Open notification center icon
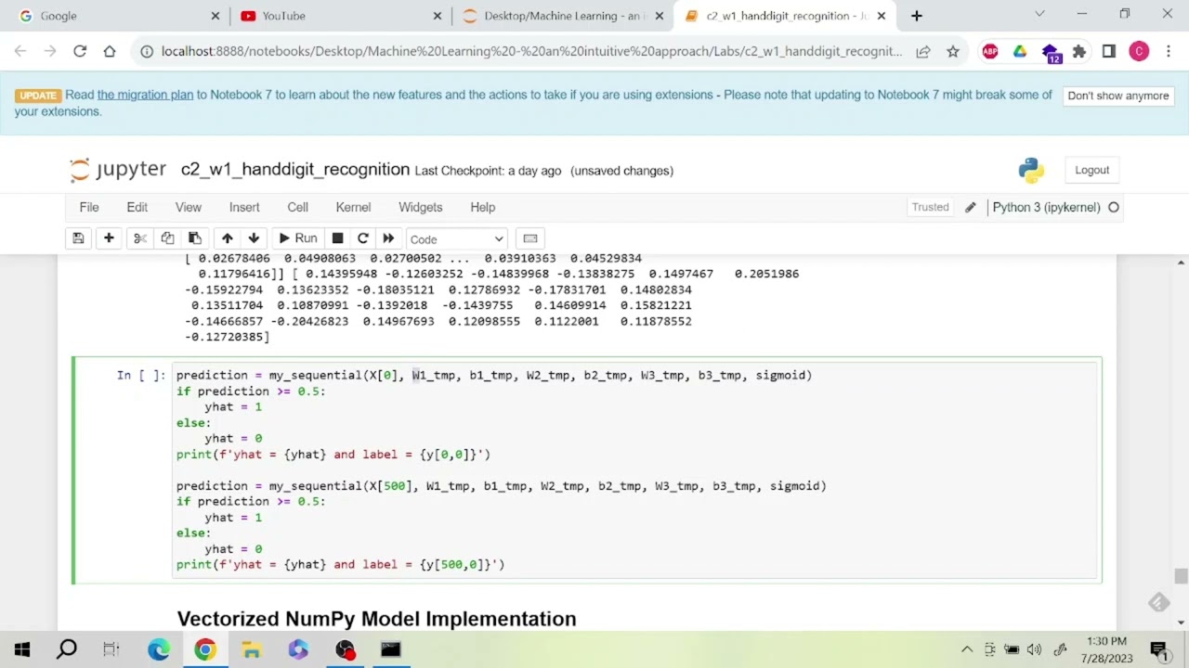1189x668 pixels. pyautogui.click(x=1158, y=649)
